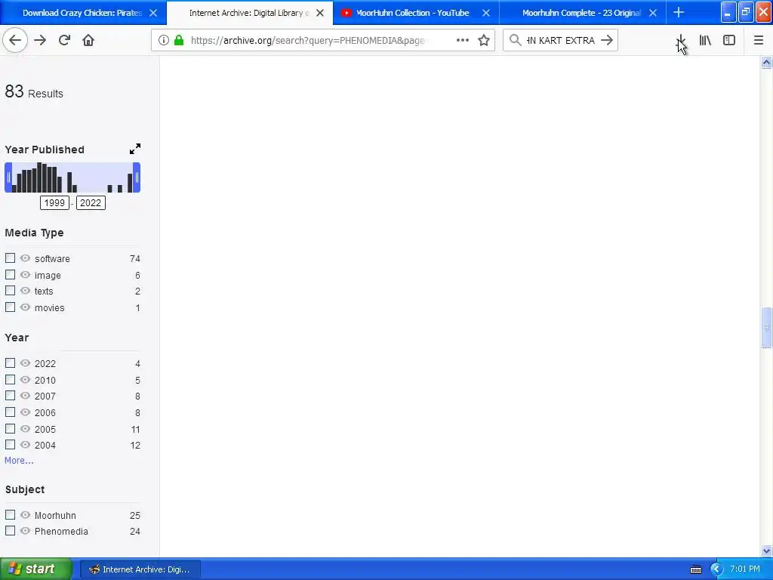Edit the 2022 end year field
This screenshot has width=773, height=580.
tap(91, 202)
